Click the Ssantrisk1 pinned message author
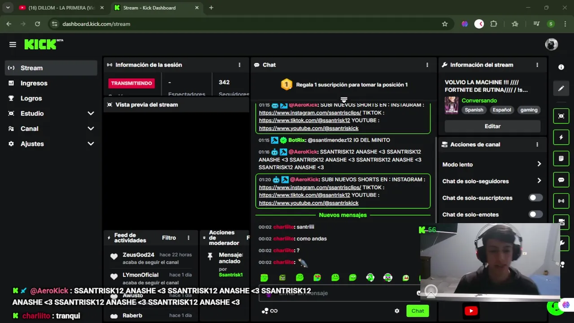 (x=230, y=275)
